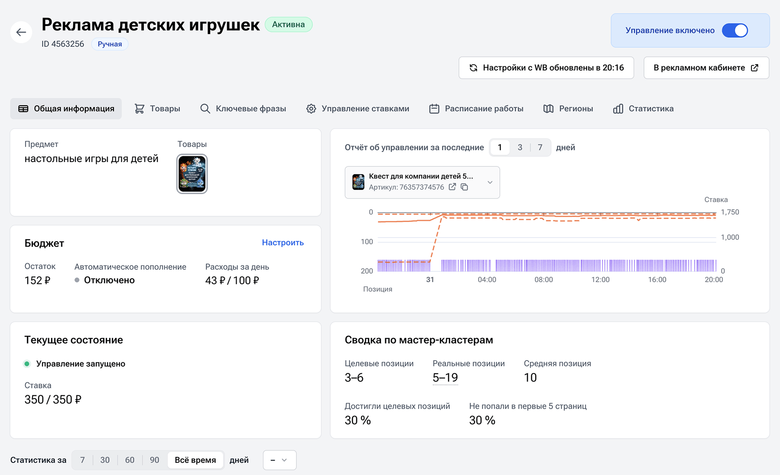The height and width of the screenshot is (475, 780).
Task: Click the gear icon for Управление ставками
Action: pos(311,109)
